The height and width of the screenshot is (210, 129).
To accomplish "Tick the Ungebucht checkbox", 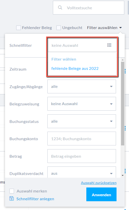I will [59, 28].
